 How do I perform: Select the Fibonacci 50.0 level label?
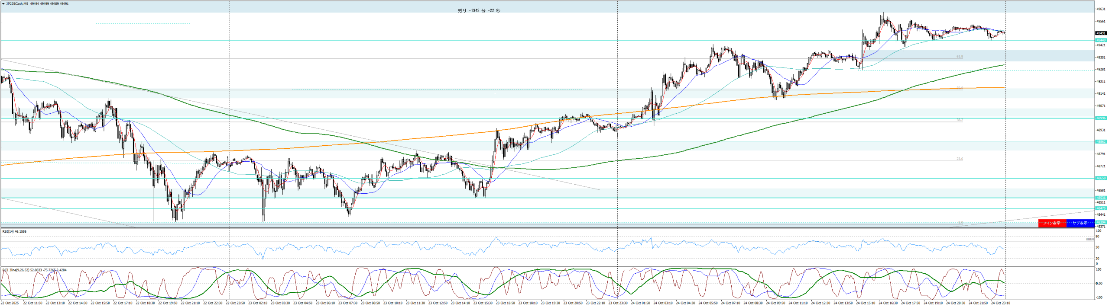tap(960, 88)
